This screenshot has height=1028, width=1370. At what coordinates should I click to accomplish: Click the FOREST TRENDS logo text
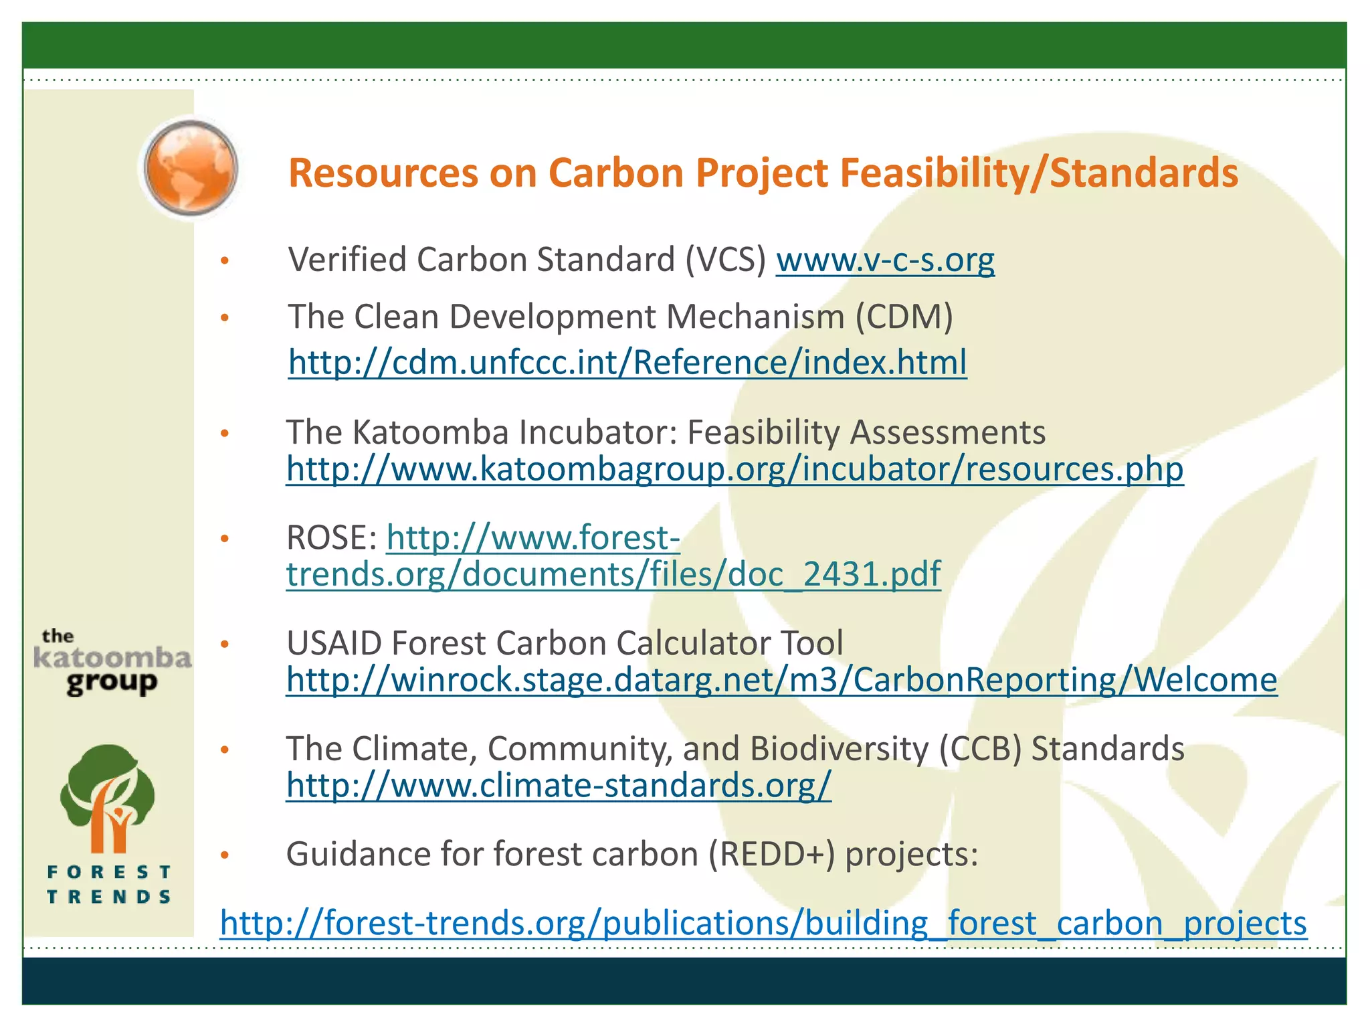click(109, 884)
